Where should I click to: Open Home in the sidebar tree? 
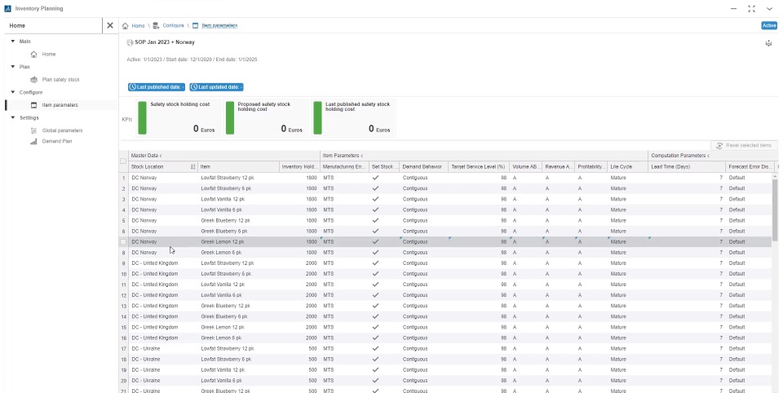pos(49,55)
